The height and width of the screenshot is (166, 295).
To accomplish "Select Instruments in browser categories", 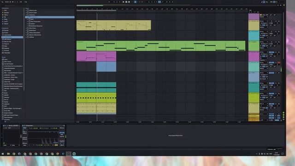I will point(7,35).
